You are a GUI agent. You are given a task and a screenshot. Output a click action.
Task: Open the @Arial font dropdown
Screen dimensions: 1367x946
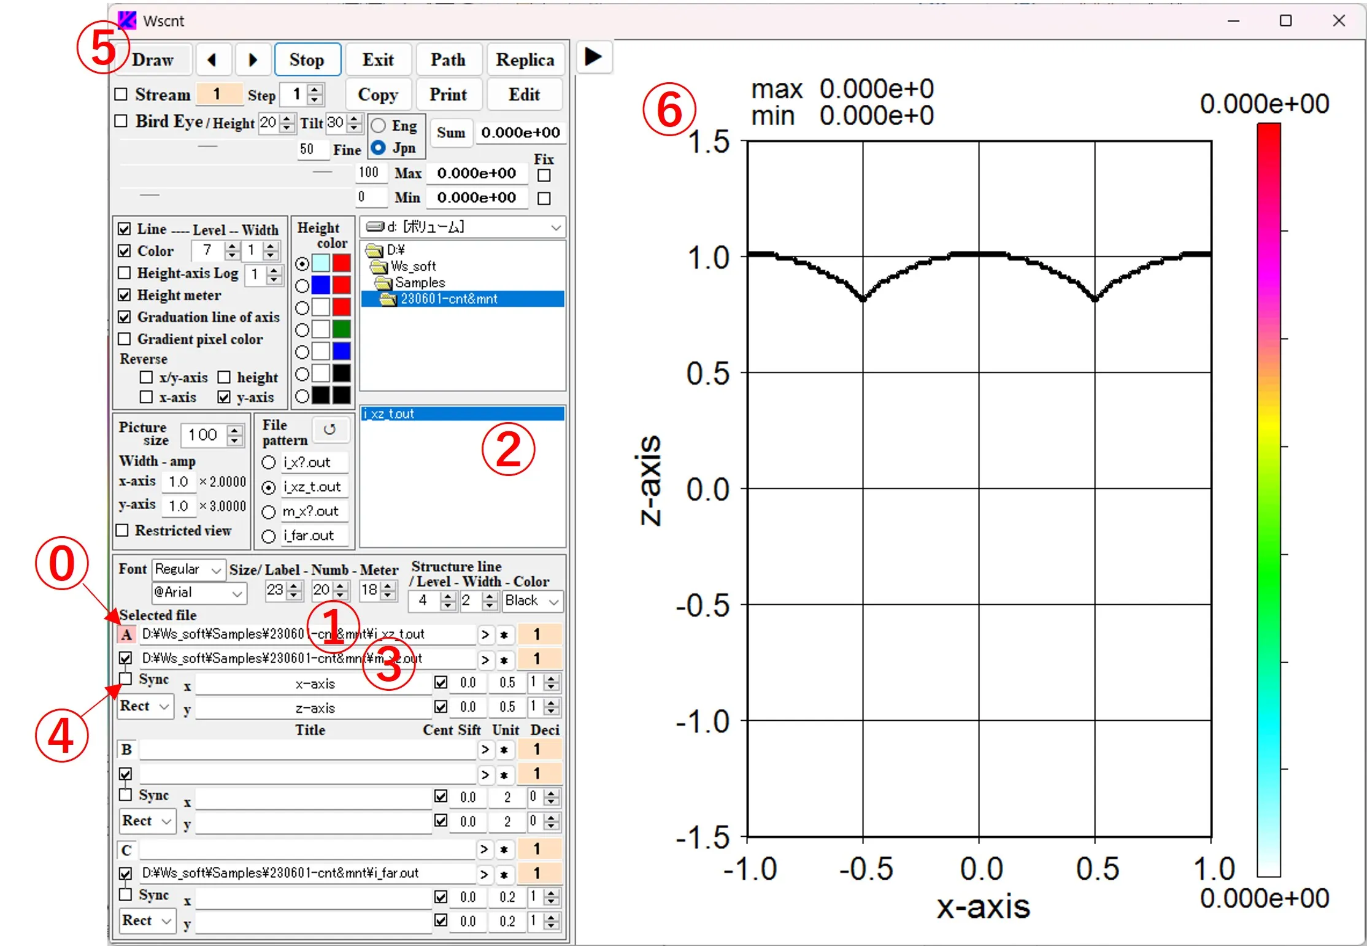[x=199, y=593]
